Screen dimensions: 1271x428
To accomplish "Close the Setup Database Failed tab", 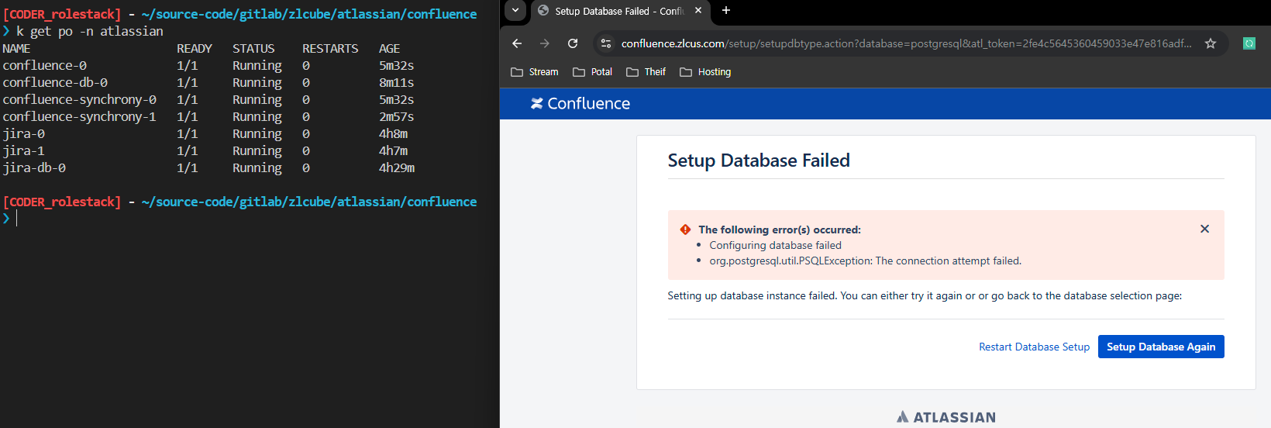I will click(x=698, y=11).
